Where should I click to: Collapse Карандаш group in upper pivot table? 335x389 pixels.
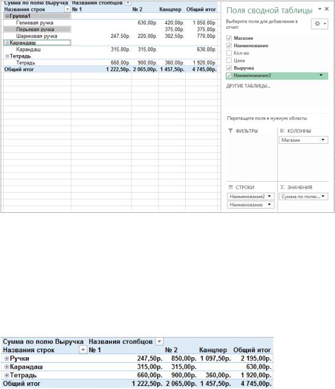coord(7,43)
